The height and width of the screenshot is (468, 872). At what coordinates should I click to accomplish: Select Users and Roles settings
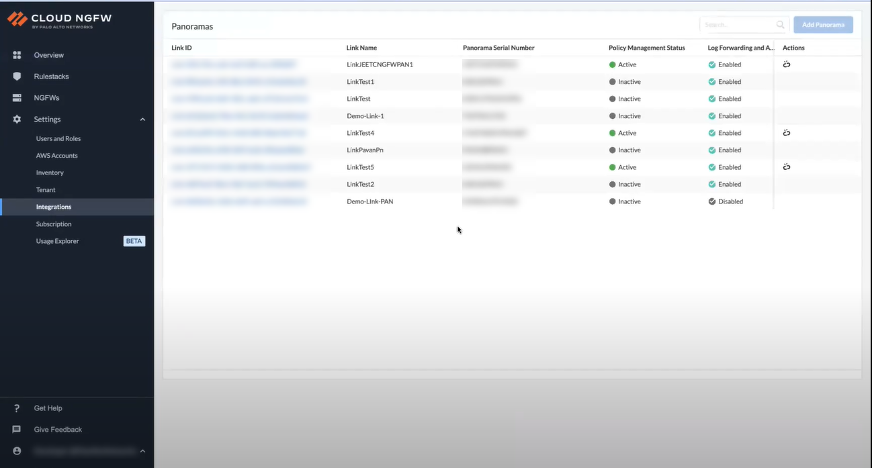pos(58,139)
